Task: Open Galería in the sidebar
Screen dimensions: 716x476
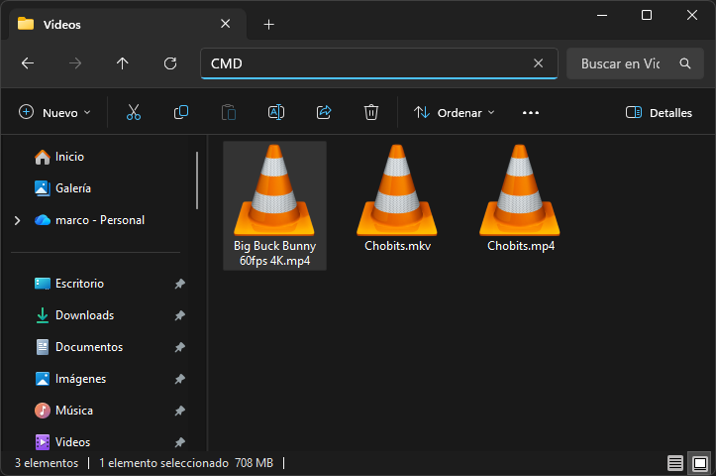Action: [63, 188]
